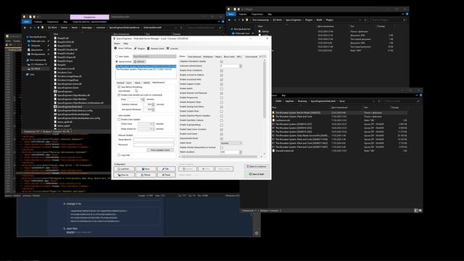Click the Save & Start button
The image size is (464, 261).
coord(257,174)
